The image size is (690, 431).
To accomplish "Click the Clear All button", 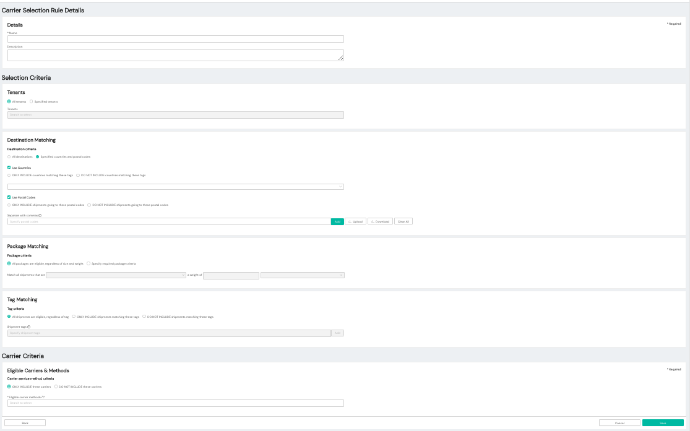I will (x=403, y=221).
